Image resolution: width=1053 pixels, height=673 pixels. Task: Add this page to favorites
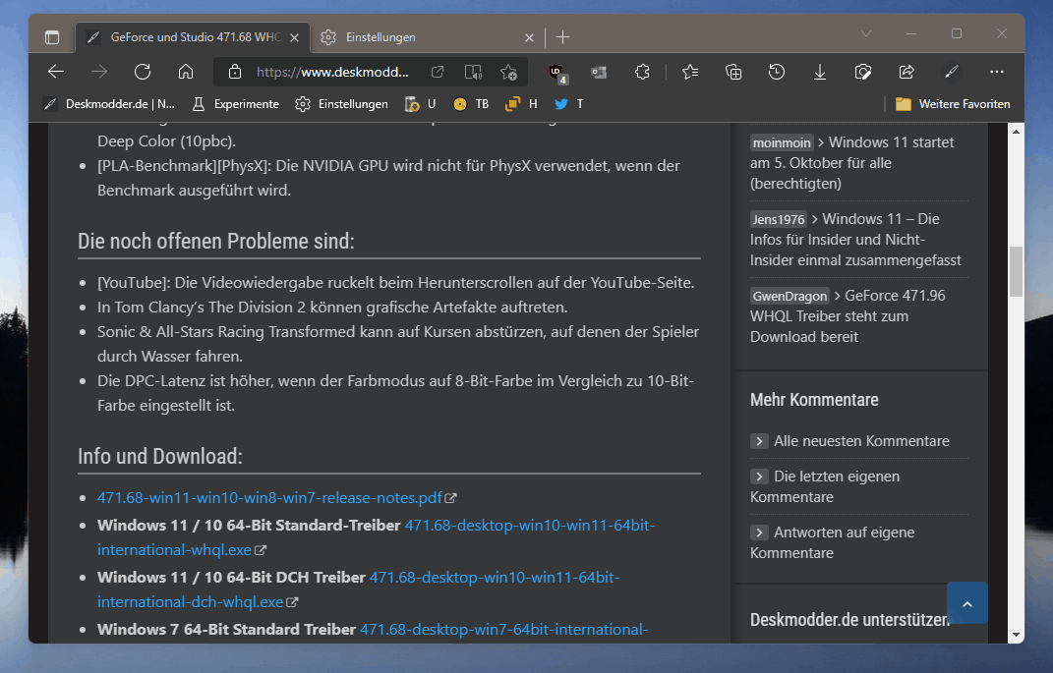click(x=508, y=72)
